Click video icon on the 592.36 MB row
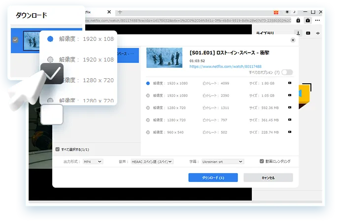This screenshot has width=337, height=221. point(290,107)
